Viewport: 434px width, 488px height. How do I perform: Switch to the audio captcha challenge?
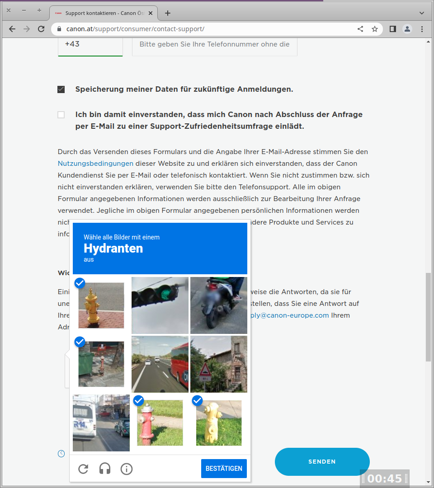point(105,469)
